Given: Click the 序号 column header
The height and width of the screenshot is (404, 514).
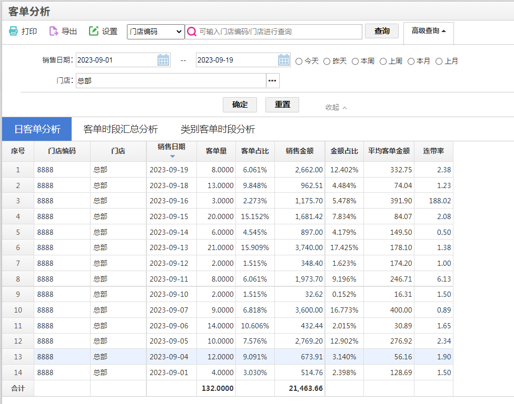Looking at the screenshot, I should click(x=18, y=151).
